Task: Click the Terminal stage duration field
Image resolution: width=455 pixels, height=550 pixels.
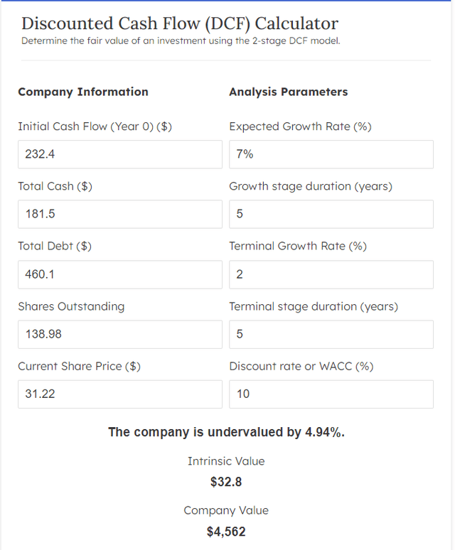Action: [x=331, y=334]
